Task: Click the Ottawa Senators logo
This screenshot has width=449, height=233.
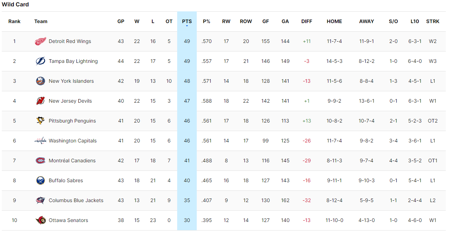Action: (x=40, y=220)
